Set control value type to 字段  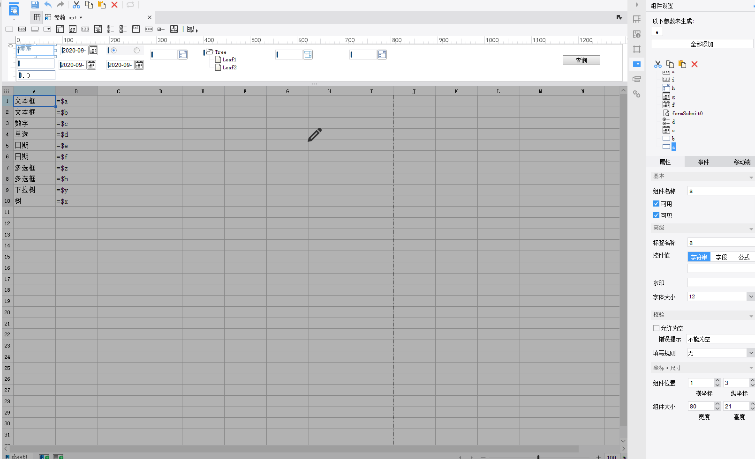point(721,257)
